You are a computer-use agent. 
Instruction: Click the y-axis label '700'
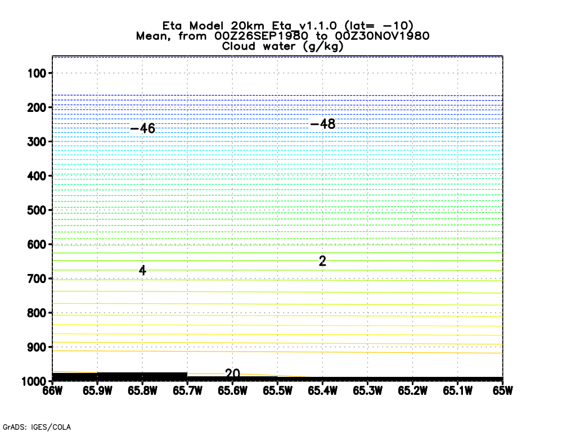(x=37, y=279)
